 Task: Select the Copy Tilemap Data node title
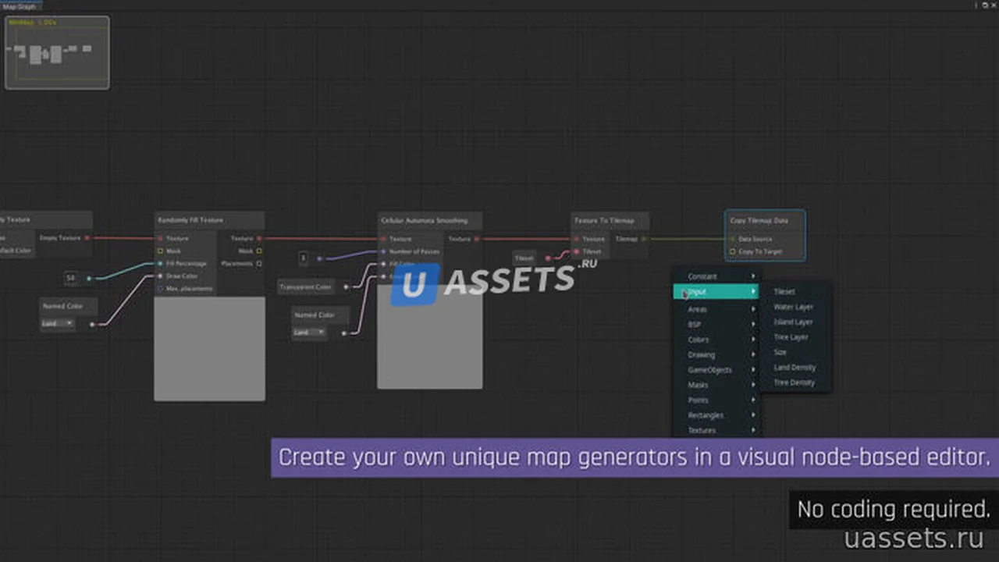tap(759, 221)
